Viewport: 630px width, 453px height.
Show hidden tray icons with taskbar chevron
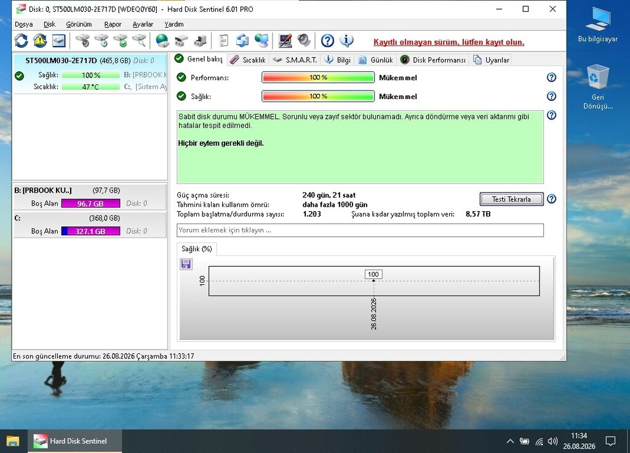pos(510,441)
